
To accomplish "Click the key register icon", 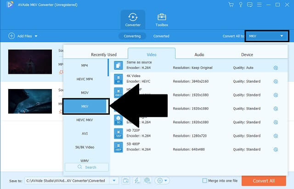I will pos(240,5).
